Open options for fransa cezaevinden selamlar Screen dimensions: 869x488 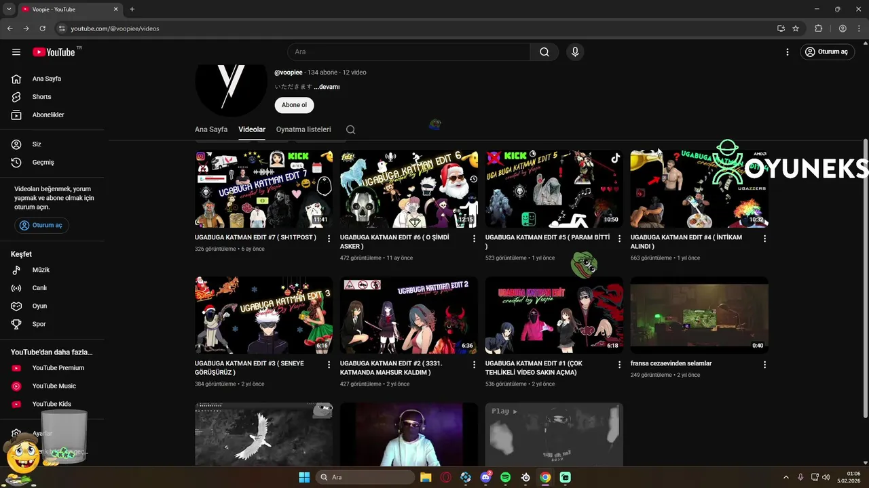(764, 365)
